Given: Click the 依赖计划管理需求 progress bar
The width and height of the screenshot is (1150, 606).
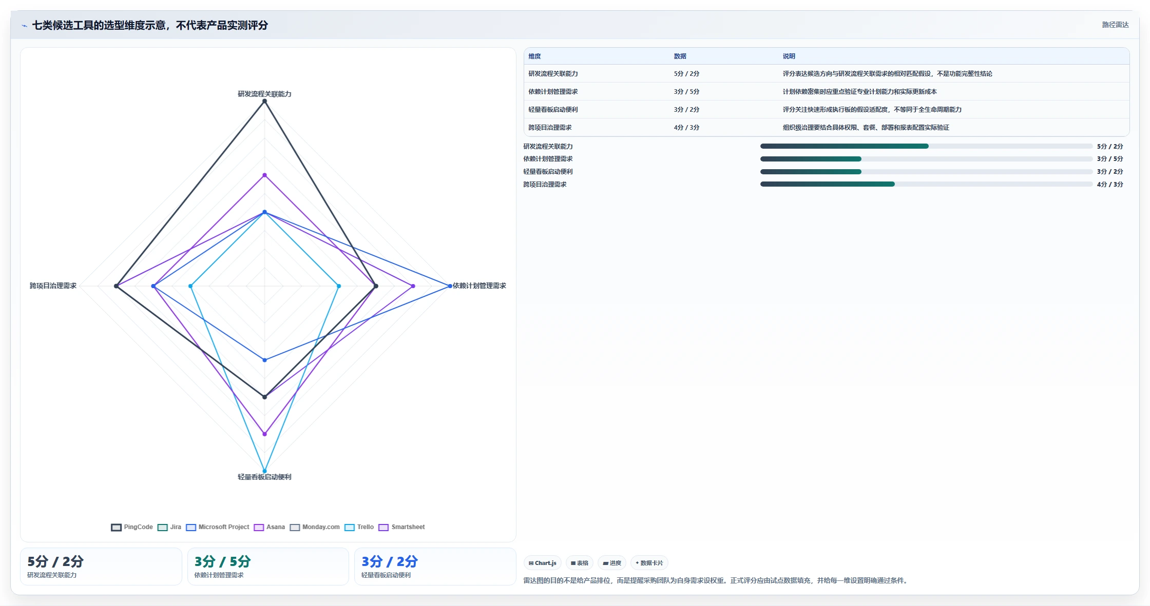Looking at the screenshot, I should point(926,159).
